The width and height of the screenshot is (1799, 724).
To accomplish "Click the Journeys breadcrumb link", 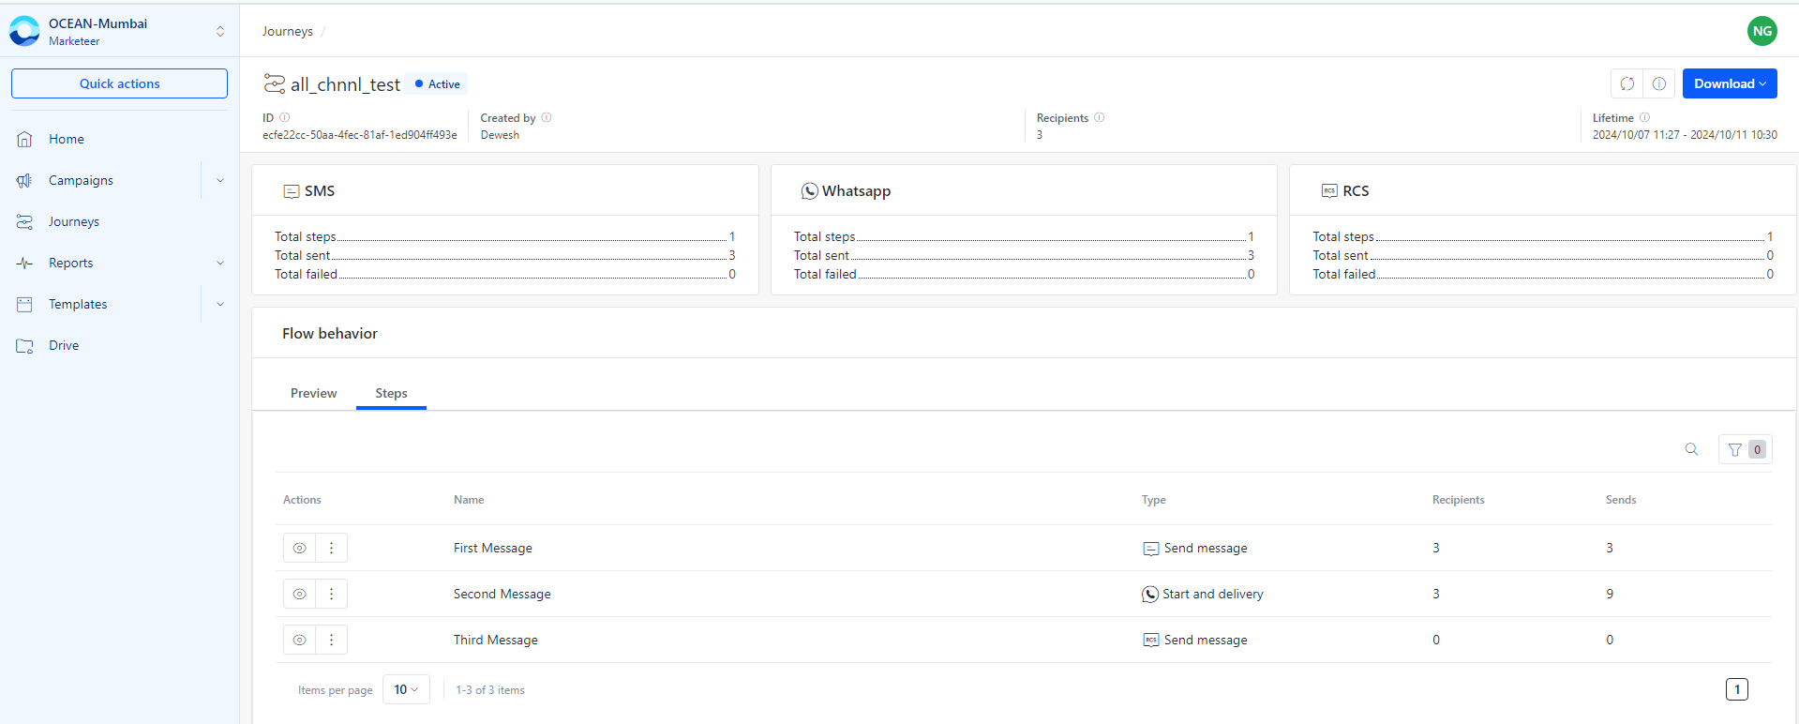I will [x=287, y=31].
